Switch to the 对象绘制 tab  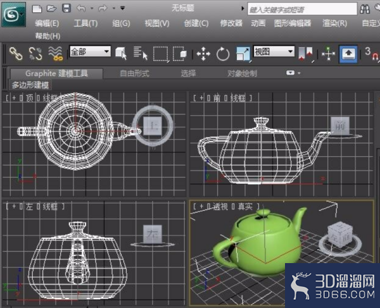tap(242, 73)
